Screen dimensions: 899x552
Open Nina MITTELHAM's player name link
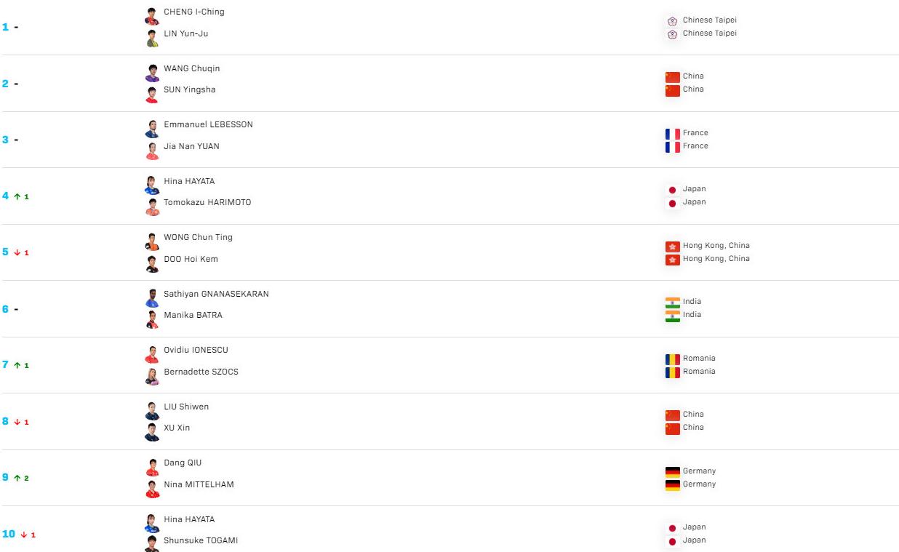[199, 484]
